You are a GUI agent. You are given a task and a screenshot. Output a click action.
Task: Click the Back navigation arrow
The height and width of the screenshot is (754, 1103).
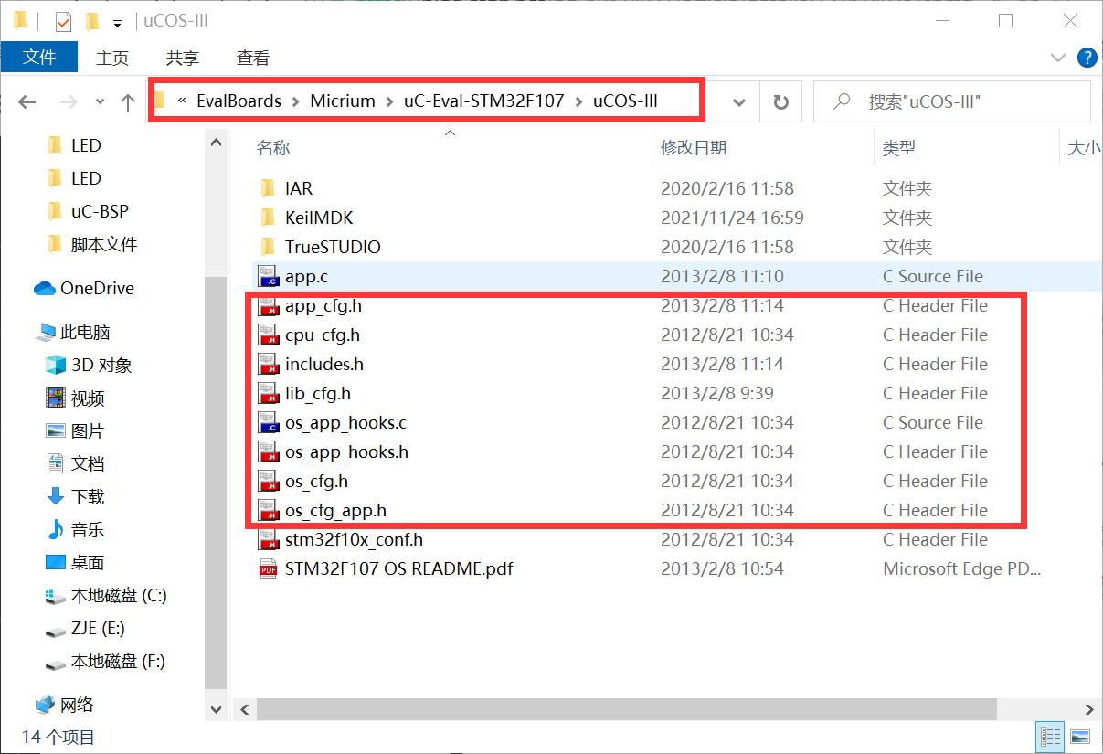coord(27,102)
